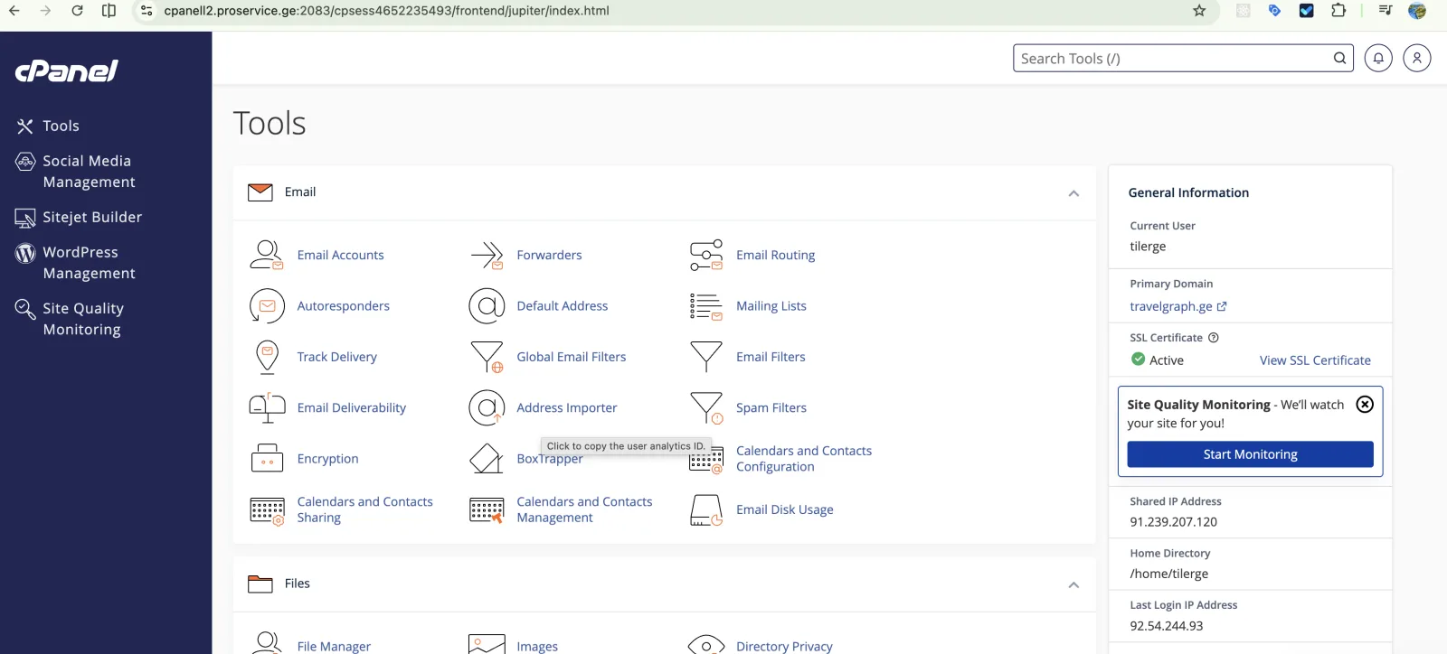Click the browser address bar URL
The width and height of the screenshot is (1447, 654).
(x=386, y=11)
